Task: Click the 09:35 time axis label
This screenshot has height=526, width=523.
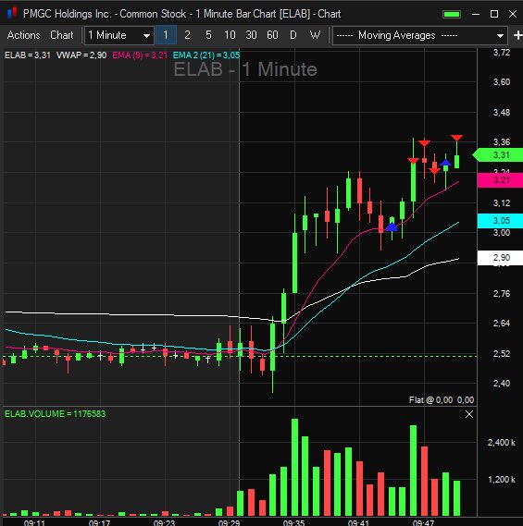Action: pyautogui.click(x=293, y=522)
